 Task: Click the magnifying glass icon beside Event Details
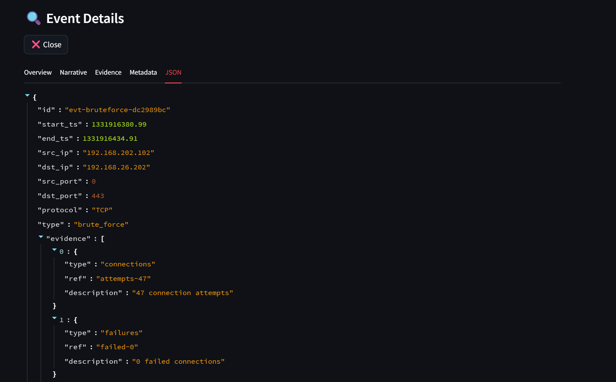[33, 18]
